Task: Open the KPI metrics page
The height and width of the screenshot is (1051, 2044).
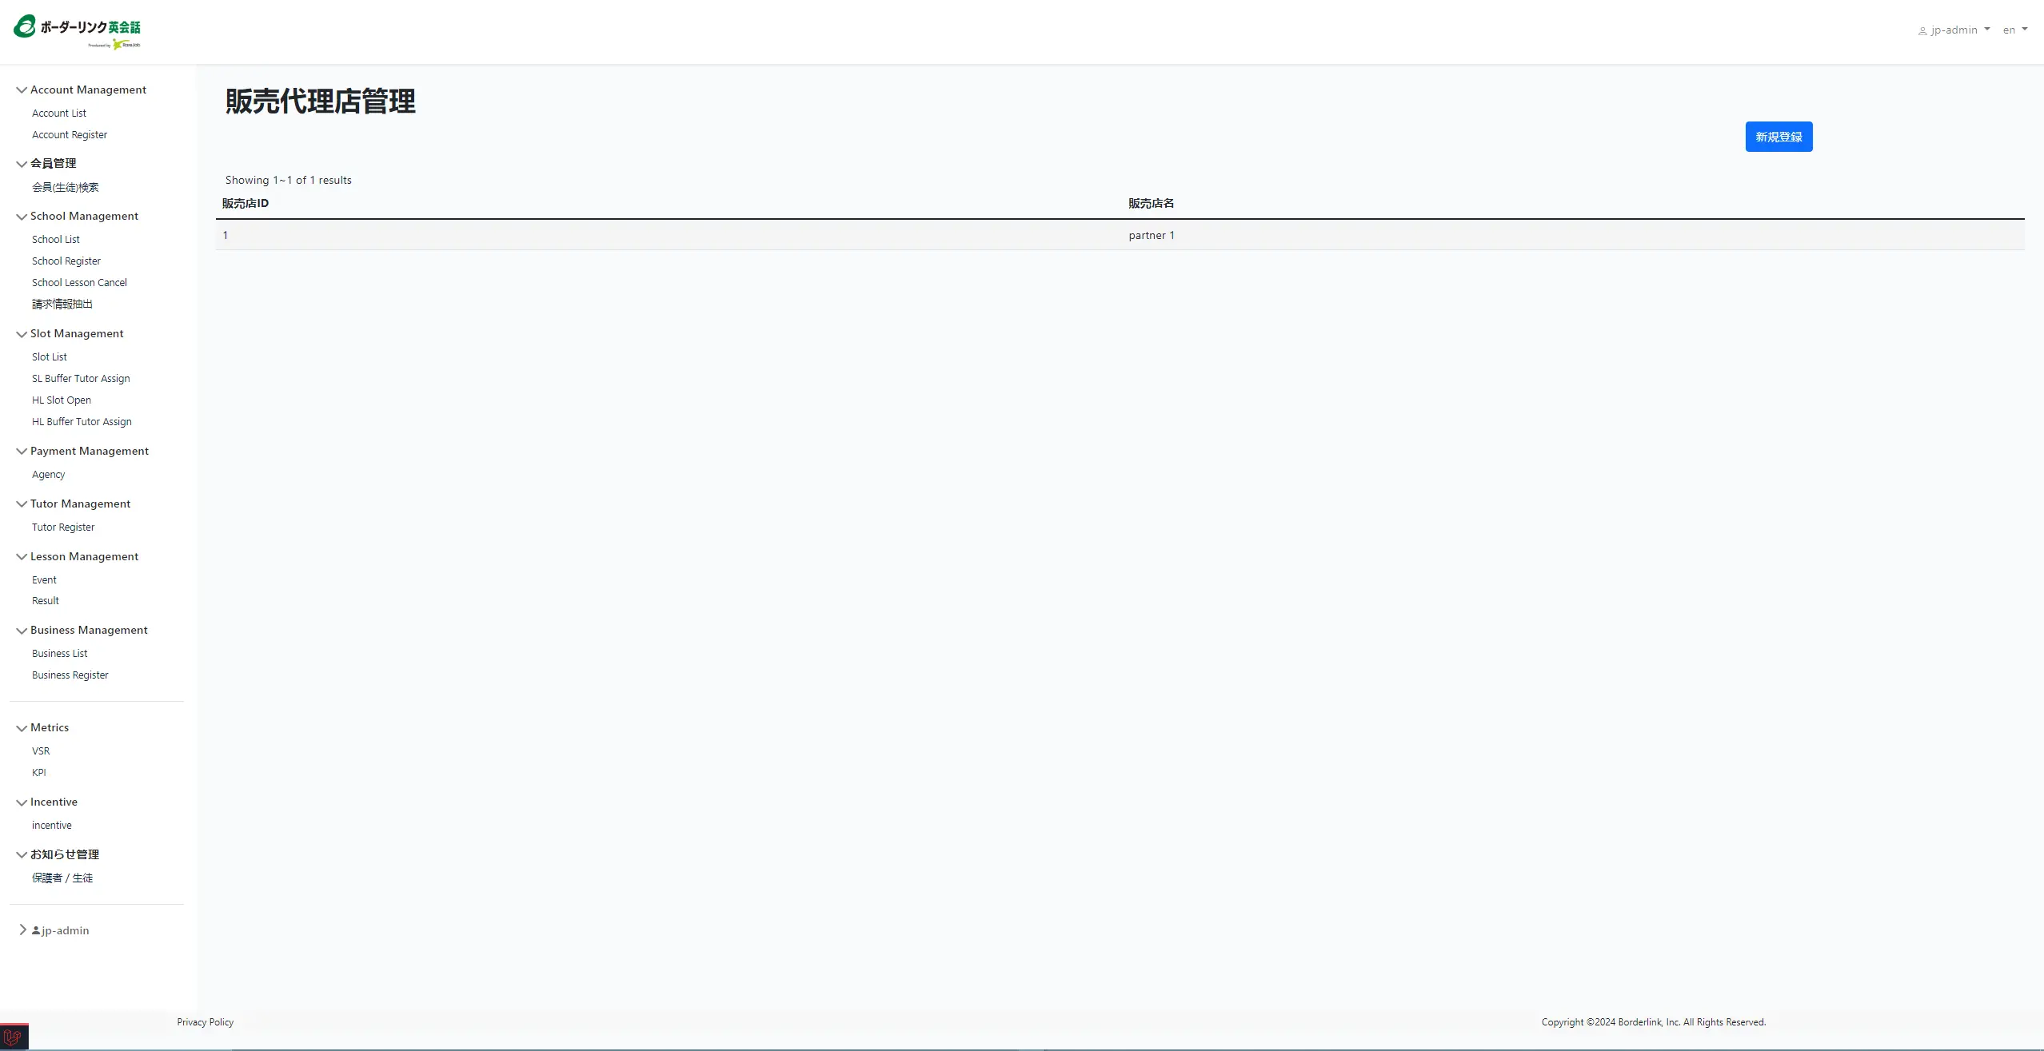Action: 39,773
